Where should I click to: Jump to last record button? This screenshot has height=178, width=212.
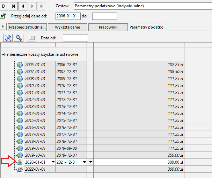pos(42,6)
